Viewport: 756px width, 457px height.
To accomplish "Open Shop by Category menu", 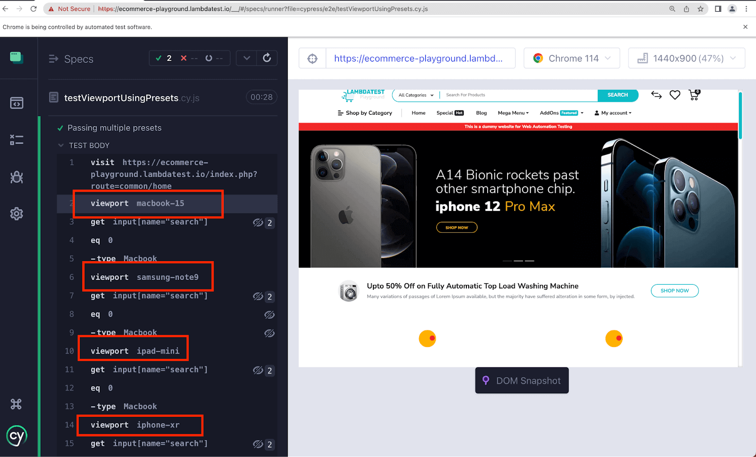I will [365, 113].
